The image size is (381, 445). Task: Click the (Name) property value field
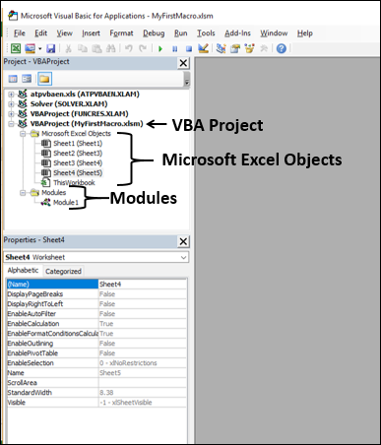pos(143,285)
